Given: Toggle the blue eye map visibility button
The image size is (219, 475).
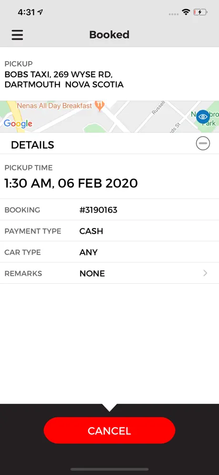Looking at the screenshot, I should click(203, 117).
